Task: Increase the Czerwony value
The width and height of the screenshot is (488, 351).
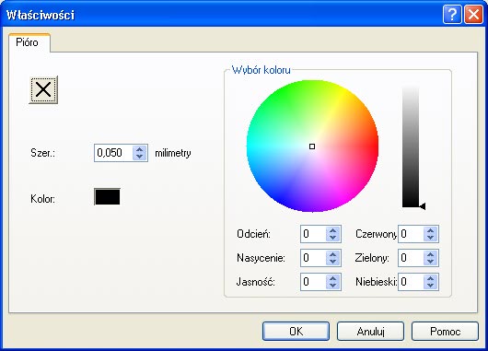Action: tap(430, 231)
